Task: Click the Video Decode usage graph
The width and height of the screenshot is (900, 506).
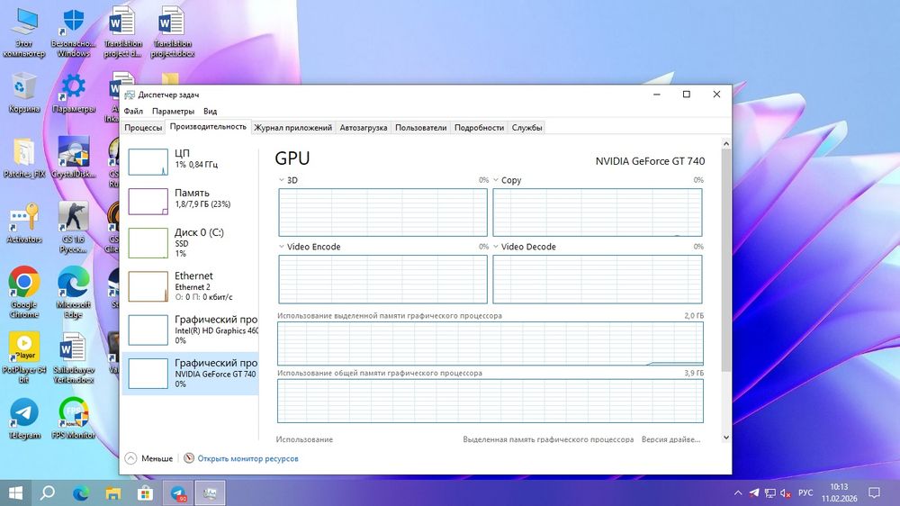Action: pos(598,279)
